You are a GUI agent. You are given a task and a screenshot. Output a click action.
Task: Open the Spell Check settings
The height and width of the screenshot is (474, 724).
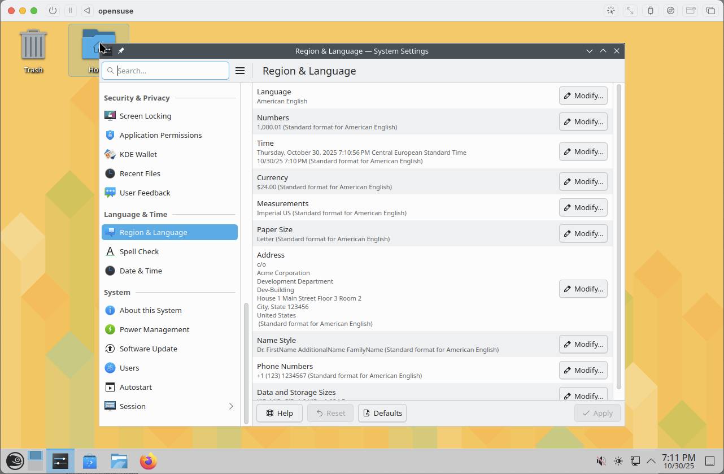[x=139, y=251]
